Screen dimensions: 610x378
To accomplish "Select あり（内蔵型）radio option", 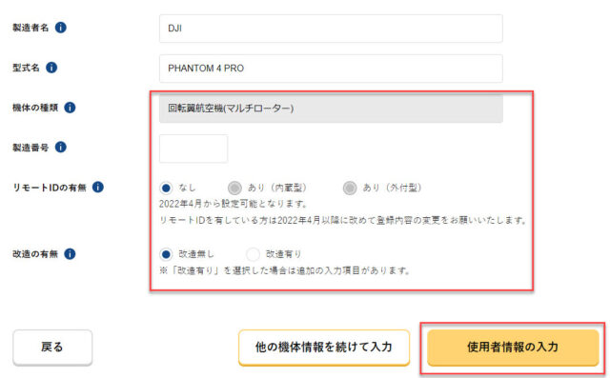I will tap(234, 188).
